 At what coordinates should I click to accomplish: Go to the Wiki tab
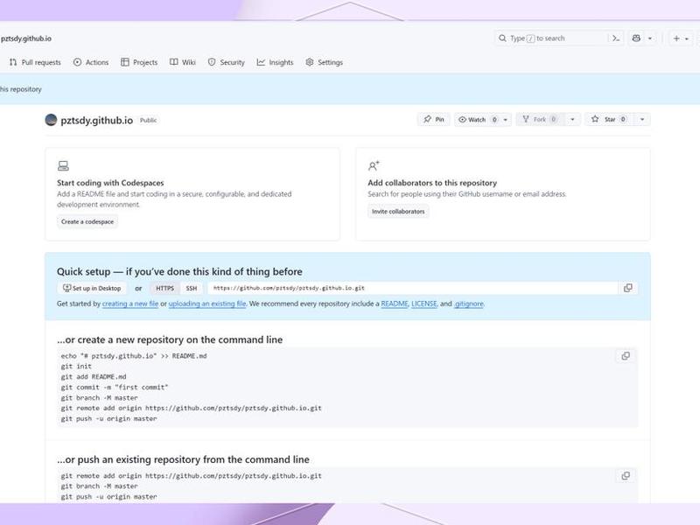point(183,62)
